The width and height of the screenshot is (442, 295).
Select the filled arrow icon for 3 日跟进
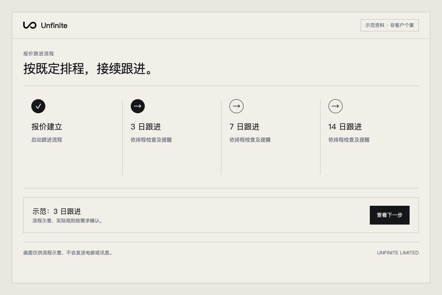click(138, 106)
